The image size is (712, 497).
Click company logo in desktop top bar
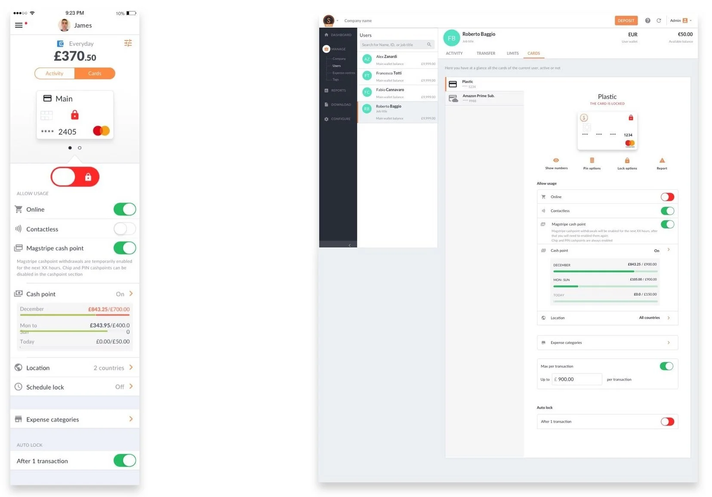pos(329,20)
